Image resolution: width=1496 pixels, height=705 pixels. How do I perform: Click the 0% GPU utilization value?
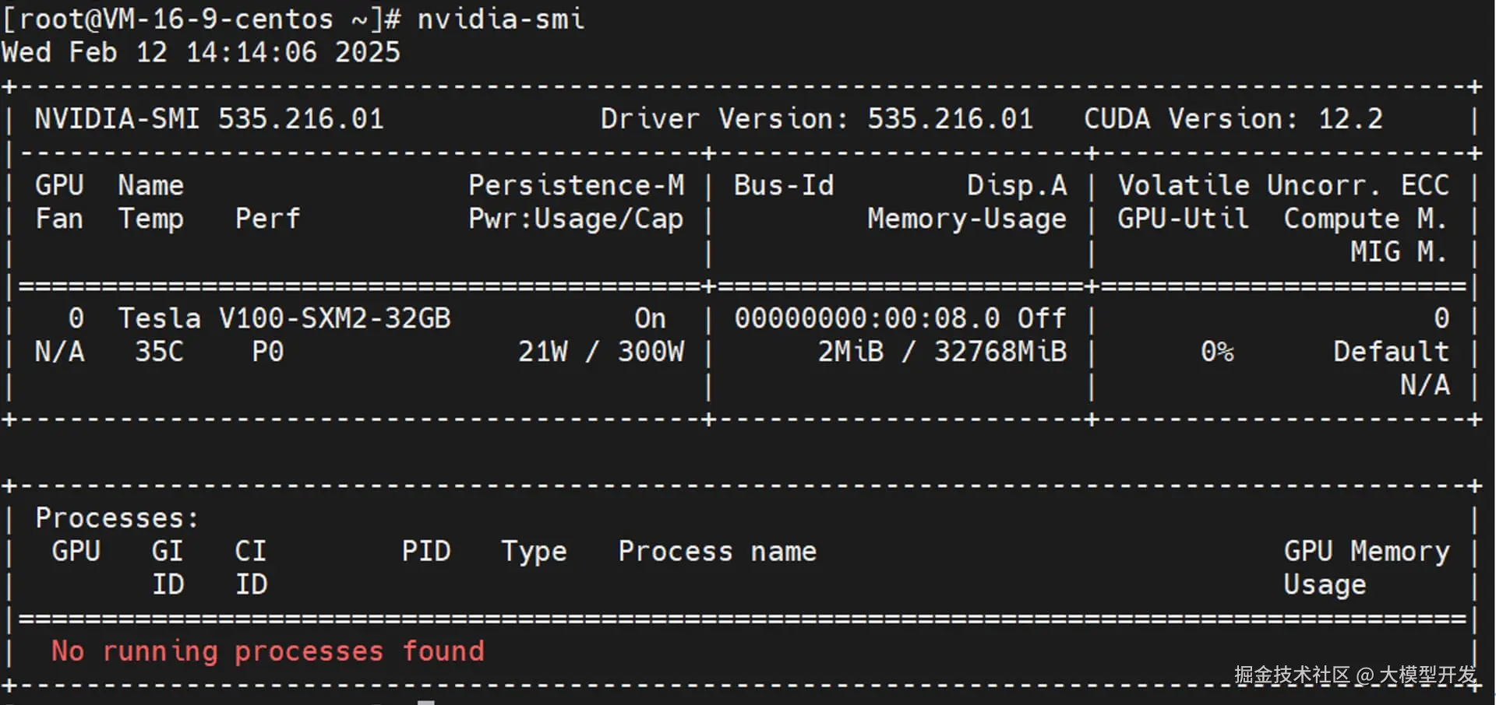click(1216, 352)
